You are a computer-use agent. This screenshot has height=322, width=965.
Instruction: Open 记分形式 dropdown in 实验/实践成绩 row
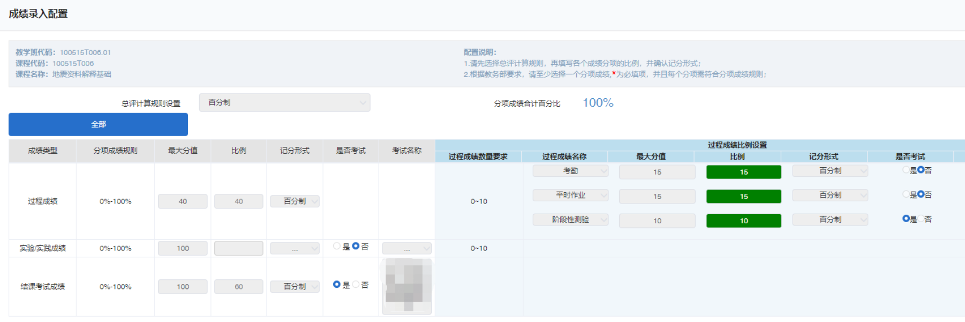295,248
